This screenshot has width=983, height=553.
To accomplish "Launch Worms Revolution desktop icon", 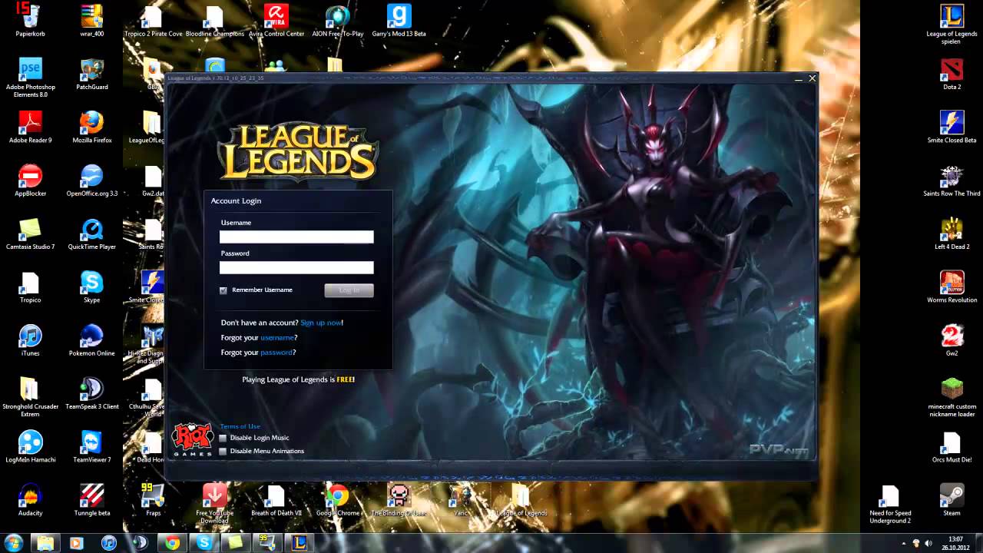I will tap(952, 286).
